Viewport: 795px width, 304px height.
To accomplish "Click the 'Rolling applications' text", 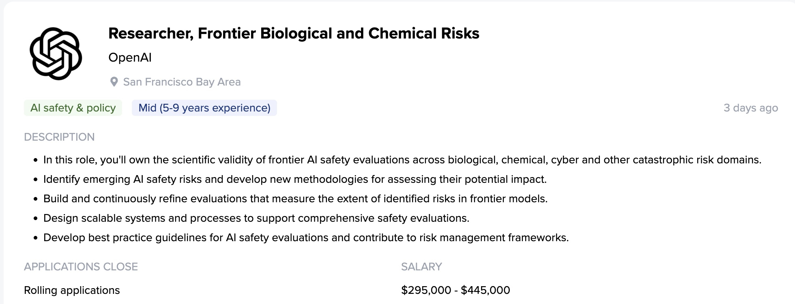I will [x=72, y=290].
